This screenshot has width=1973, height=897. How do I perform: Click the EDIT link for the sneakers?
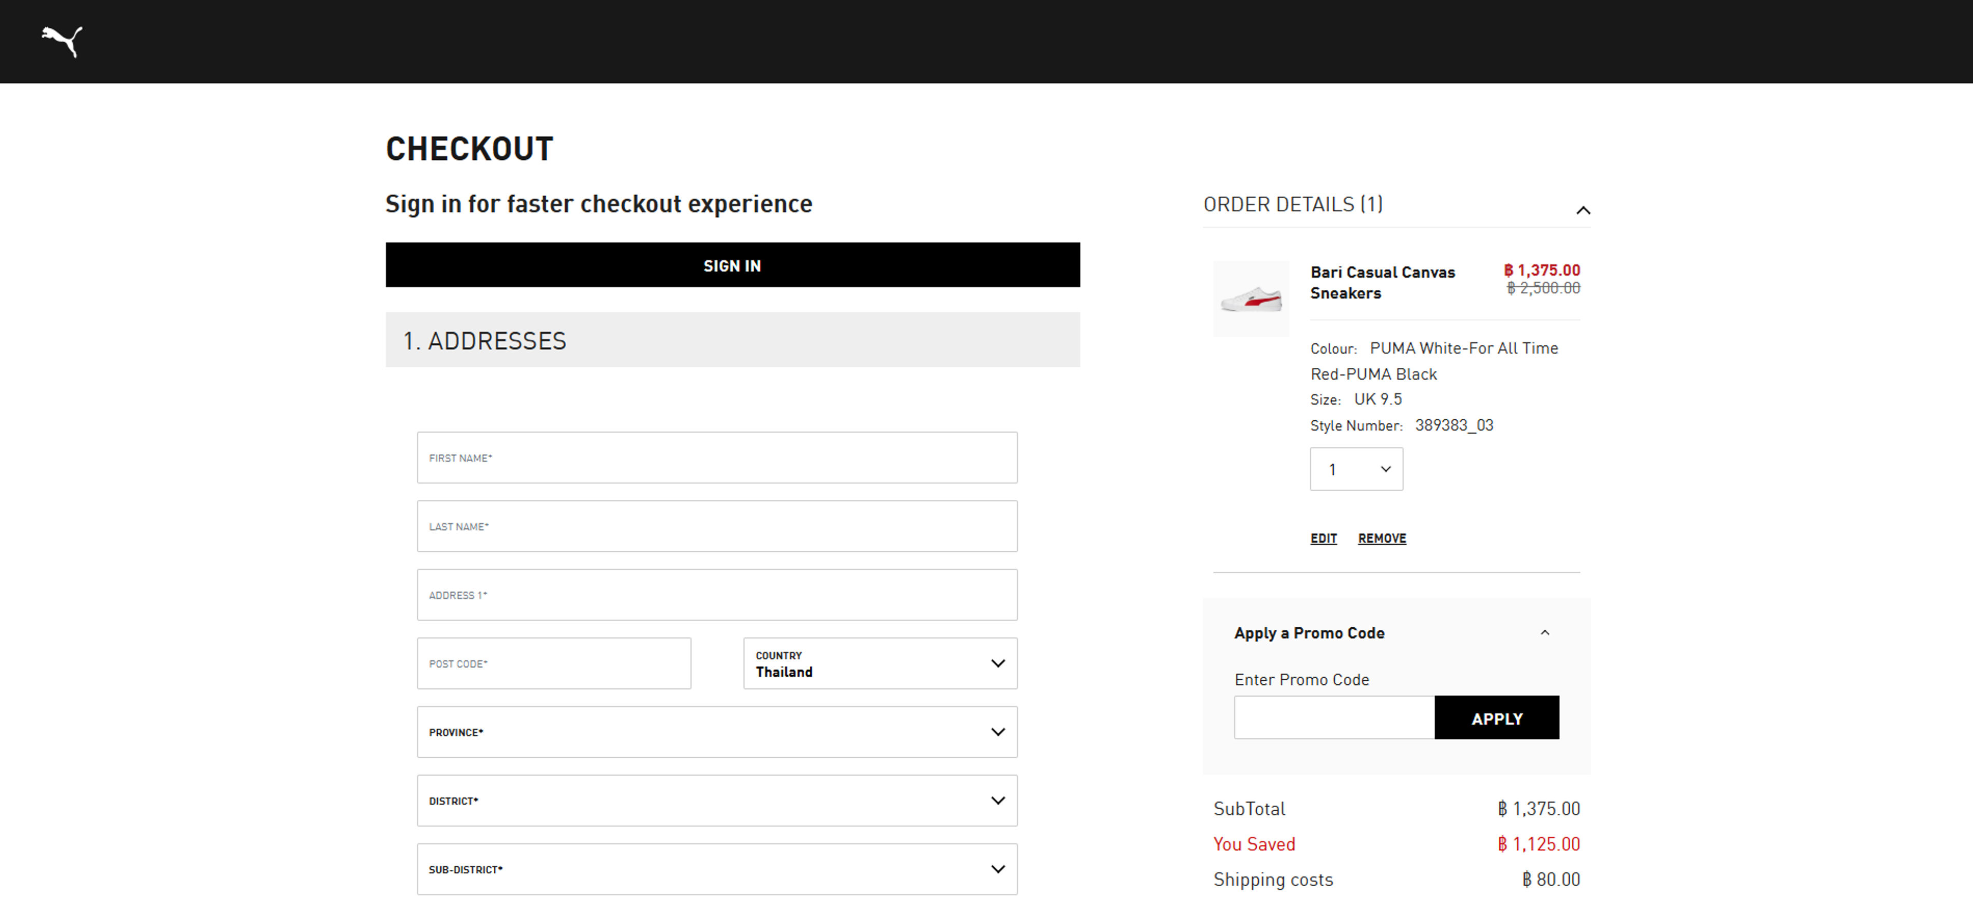(1323, 538)
